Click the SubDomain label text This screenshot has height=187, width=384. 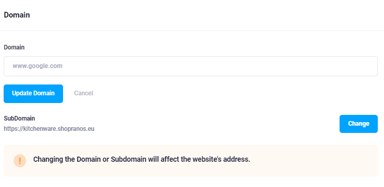[x=19, y=118]
